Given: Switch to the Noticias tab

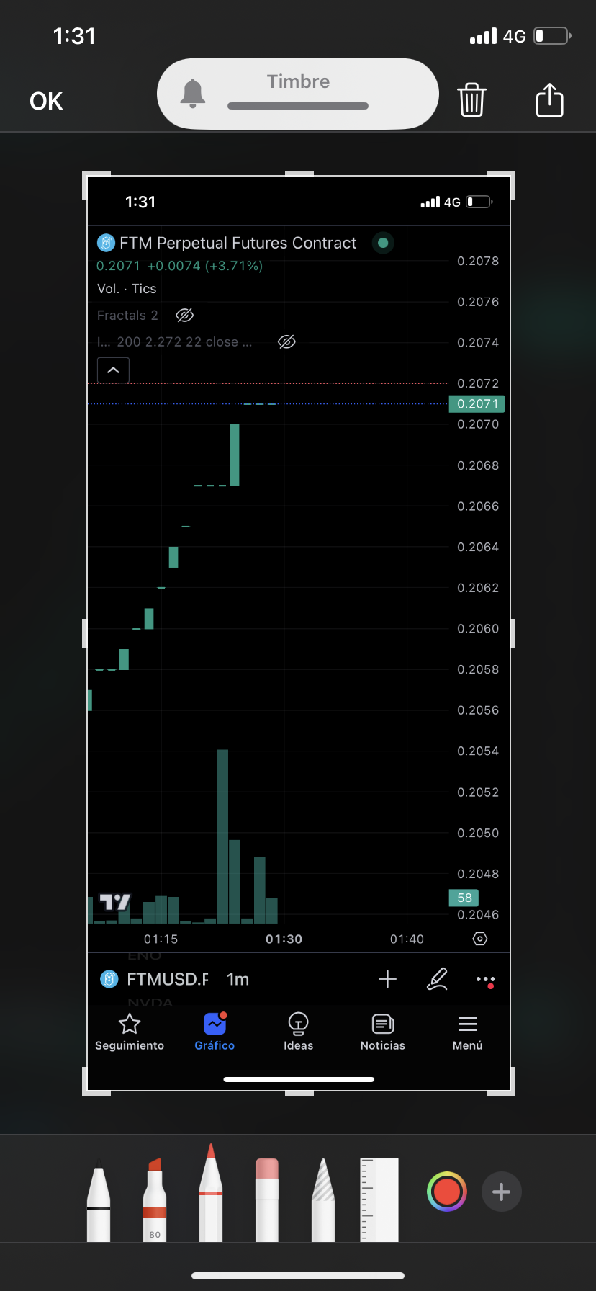Looking at the screenshot, I should [382, 1032].
